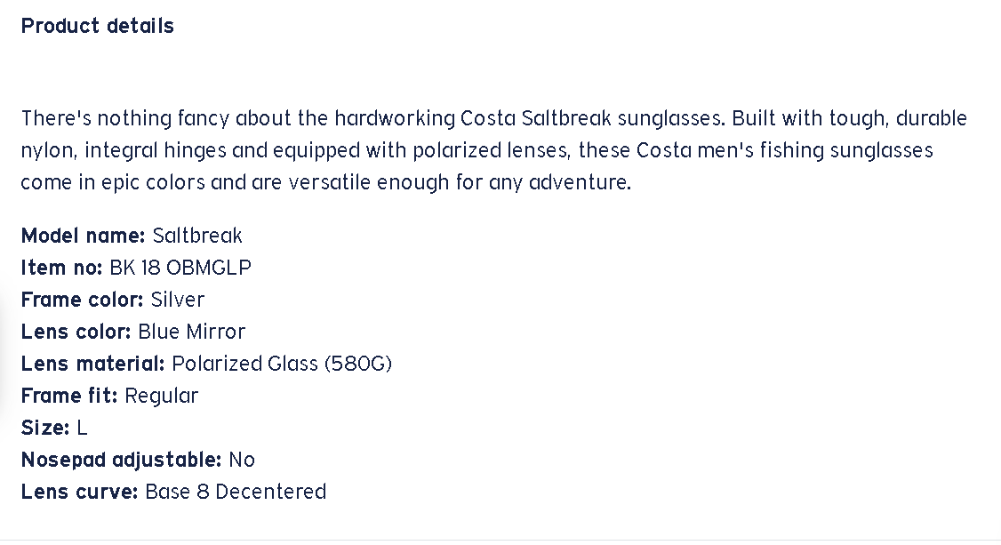Viewport: 1001px width, 545px height.
Task: Click the Polarized Glass (580G) text
Action: pyautogui.click(x=282, y=364)
